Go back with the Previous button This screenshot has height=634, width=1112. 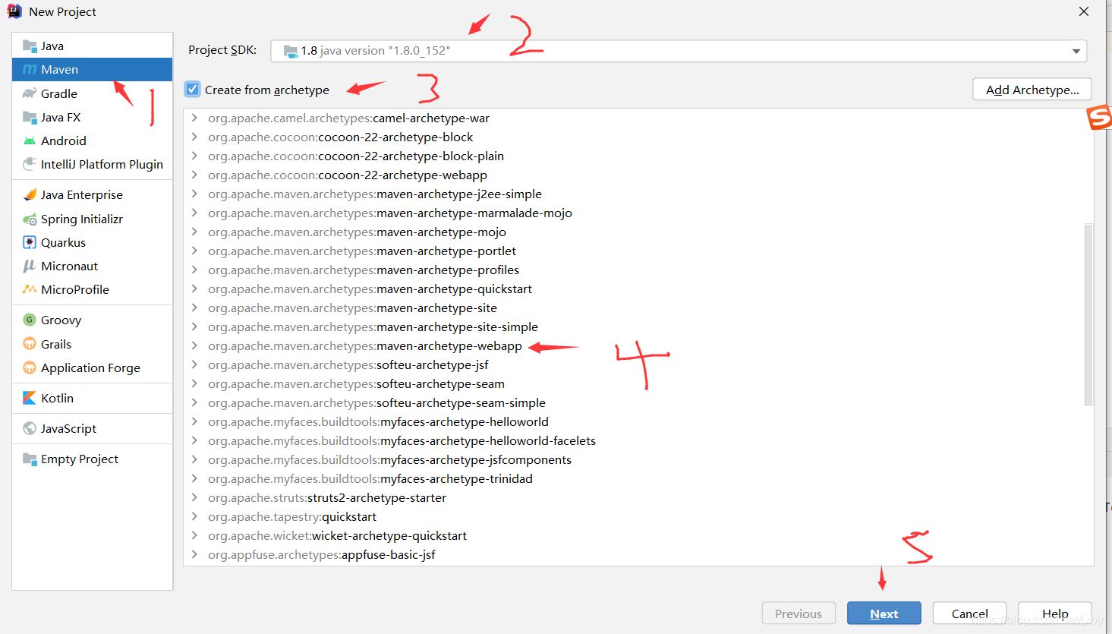(x=799, y=613)
